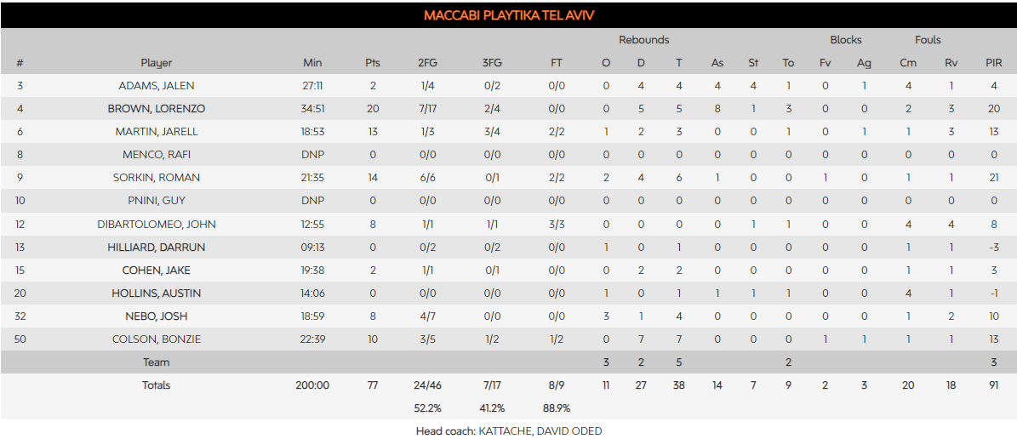Click player name BROWN, LORENZO
This screenshot has height=439, width=1017.
[156, 109]
